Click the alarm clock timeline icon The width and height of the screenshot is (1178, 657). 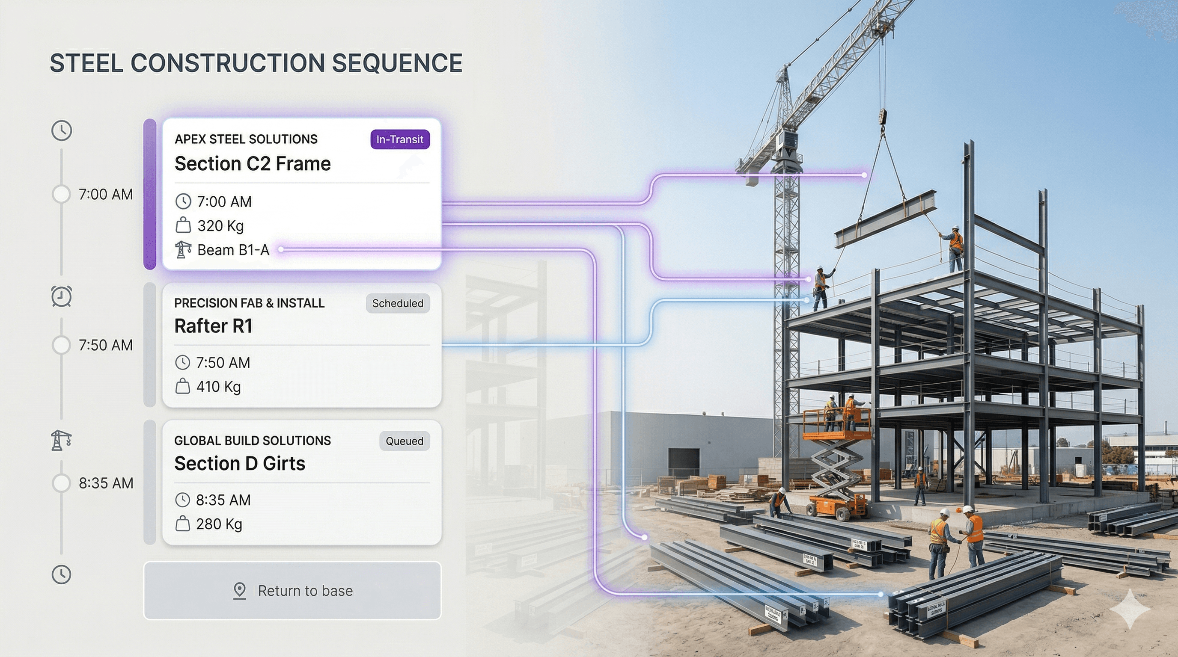tap(61, 296)
